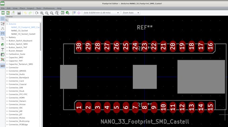Open the Inspect menu
The width and height of the screenshot is (228, 127).
tap(31, 8)
